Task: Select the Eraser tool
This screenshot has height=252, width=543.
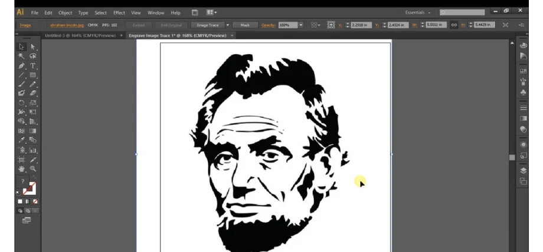Action: [33, 93]
